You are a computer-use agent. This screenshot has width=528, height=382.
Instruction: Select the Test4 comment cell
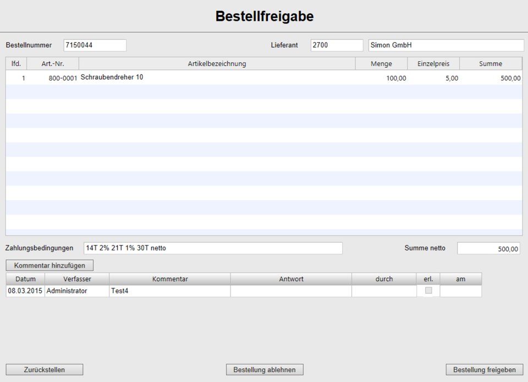(170, 291)
